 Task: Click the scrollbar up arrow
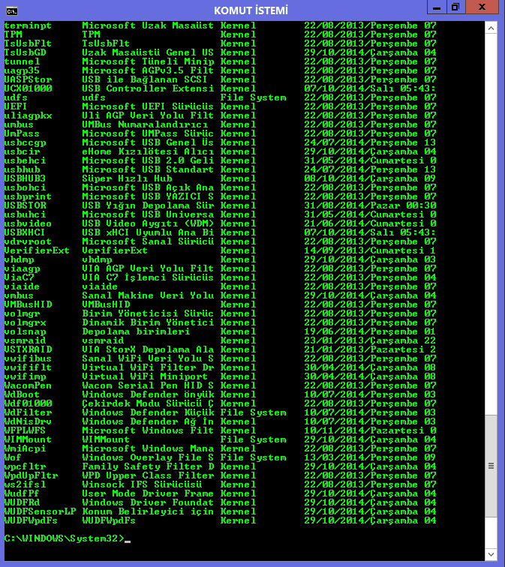click(491, 28)
